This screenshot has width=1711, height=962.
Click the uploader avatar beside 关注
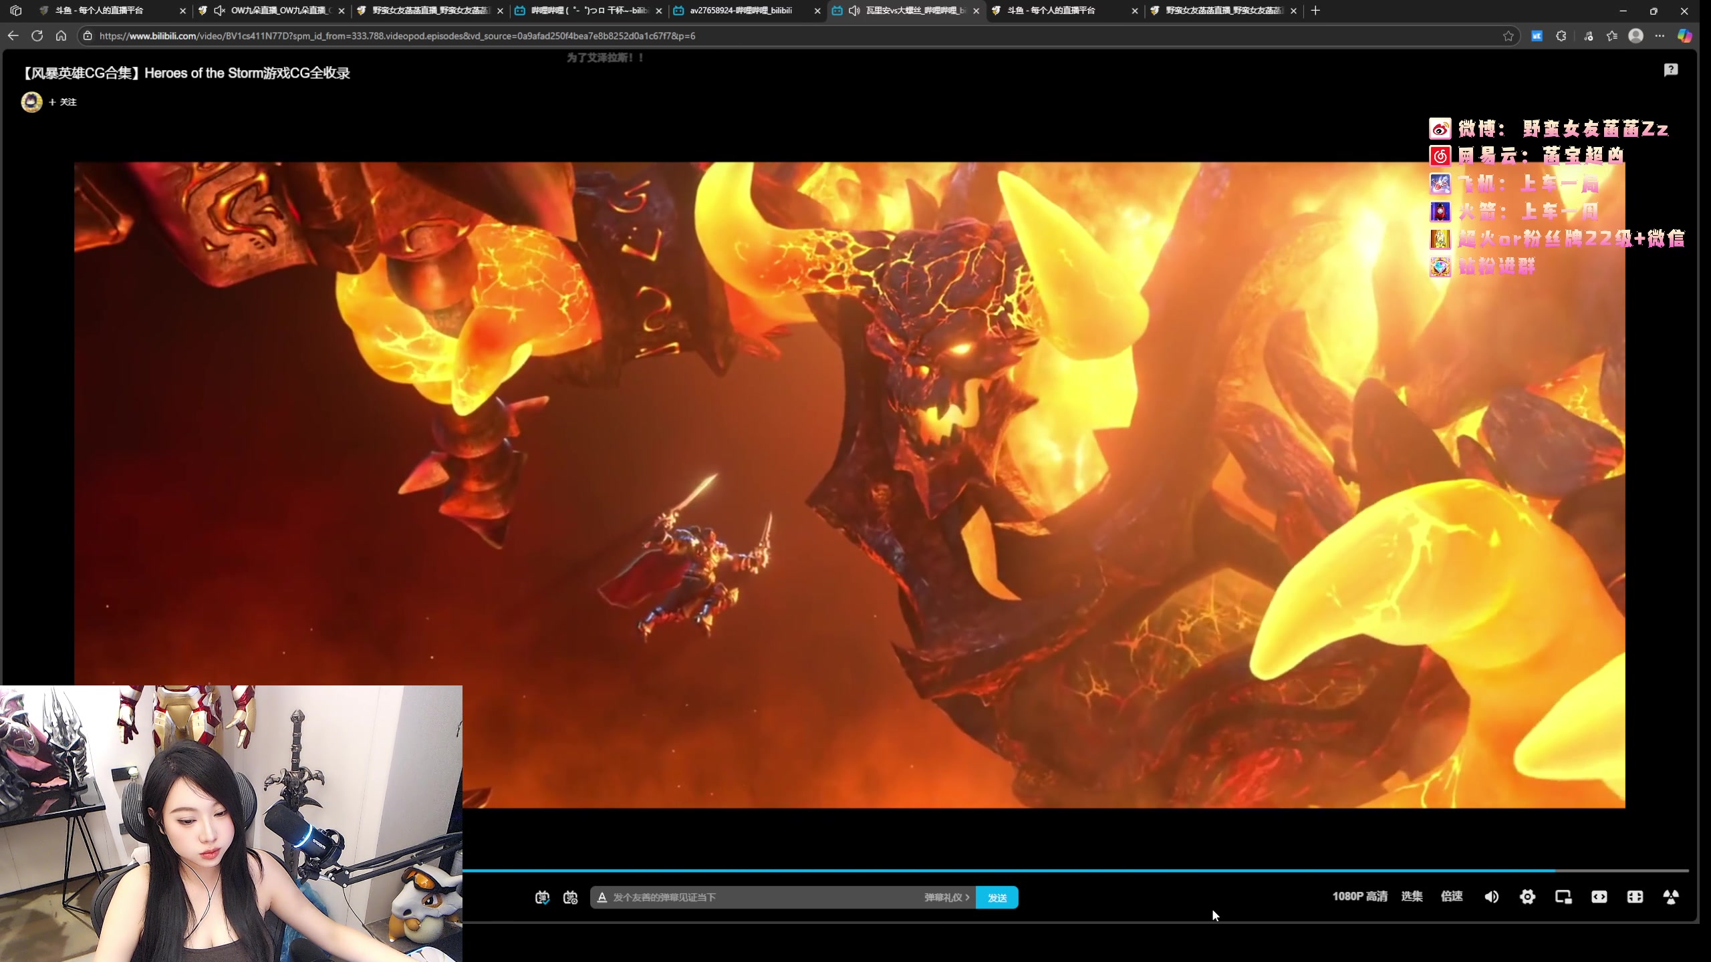(31, 102)
